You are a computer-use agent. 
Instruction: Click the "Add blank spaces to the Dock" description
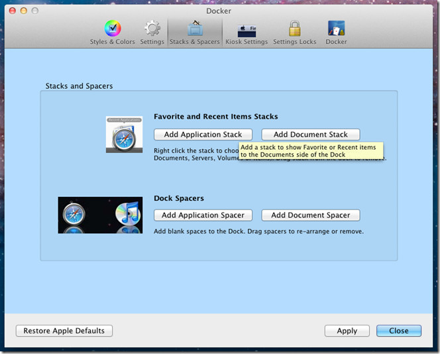(258, 231)
